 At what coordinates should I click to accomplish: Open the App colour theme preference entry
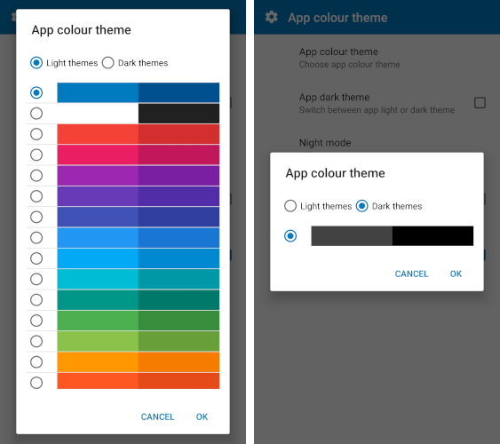(x=350, y=58)
